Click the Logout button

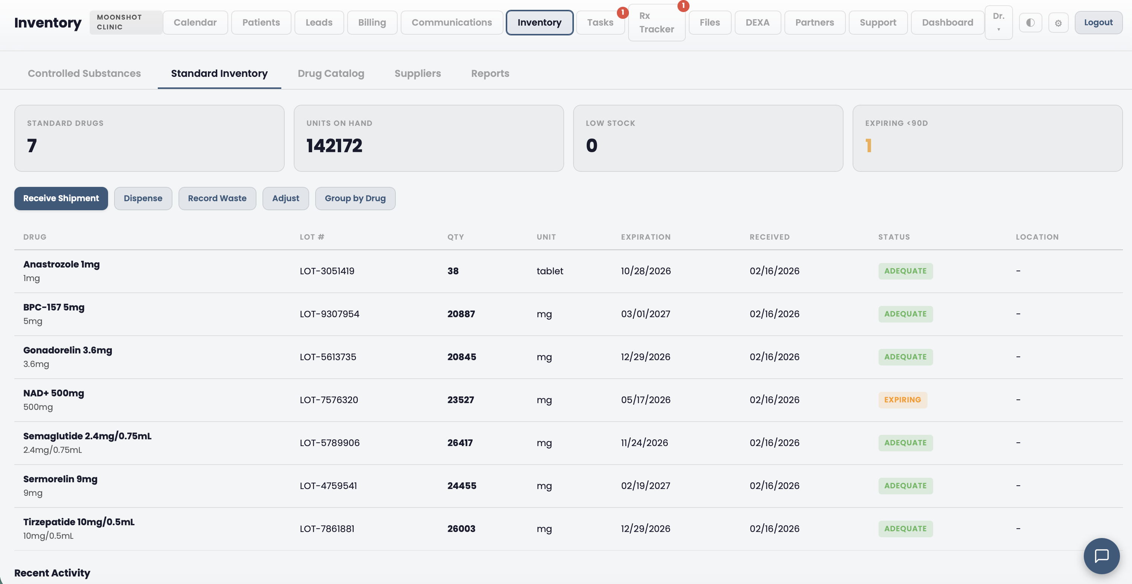click(1098, 22)
